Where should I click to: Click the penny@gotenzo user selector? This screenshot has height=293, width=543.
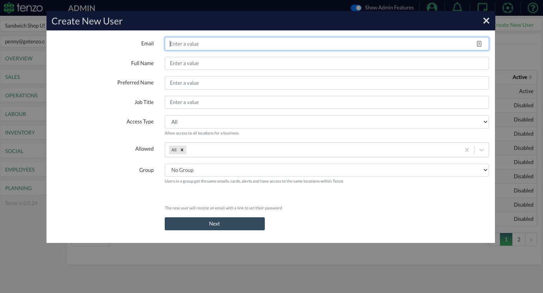[23, 41]
